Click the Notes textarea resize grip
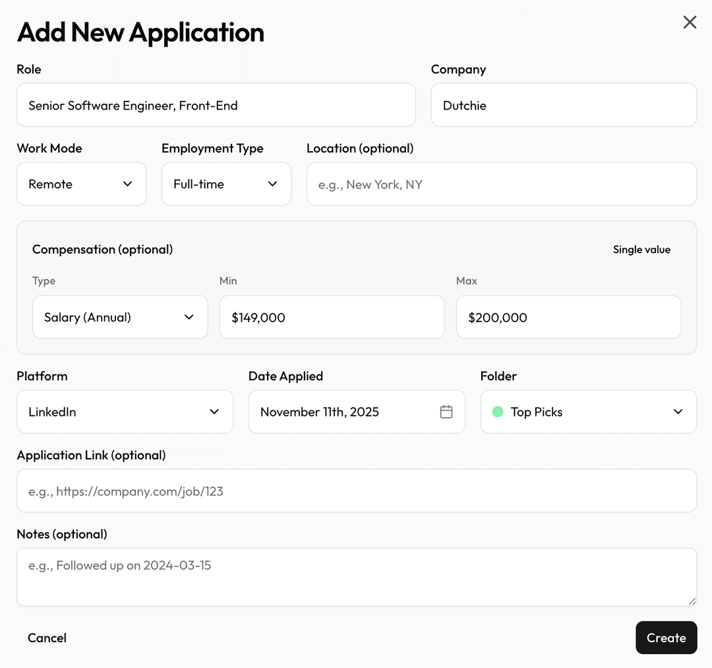 point(692,603)
